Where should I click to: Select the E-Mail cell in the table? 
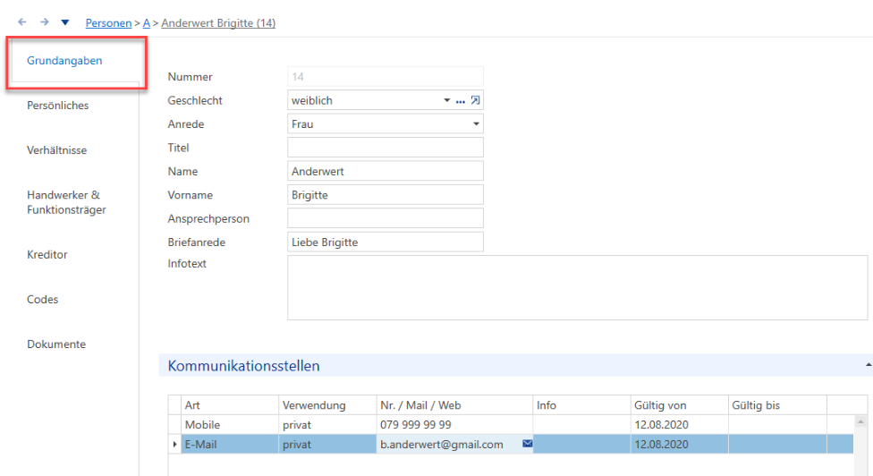coord(230,445)
